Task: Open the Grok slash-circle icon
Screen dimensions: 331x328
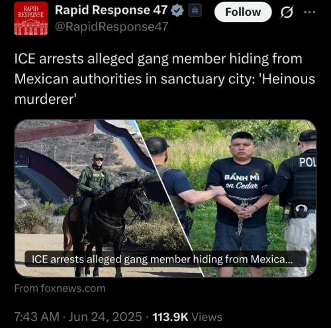Action: click(x=287, y=12)
